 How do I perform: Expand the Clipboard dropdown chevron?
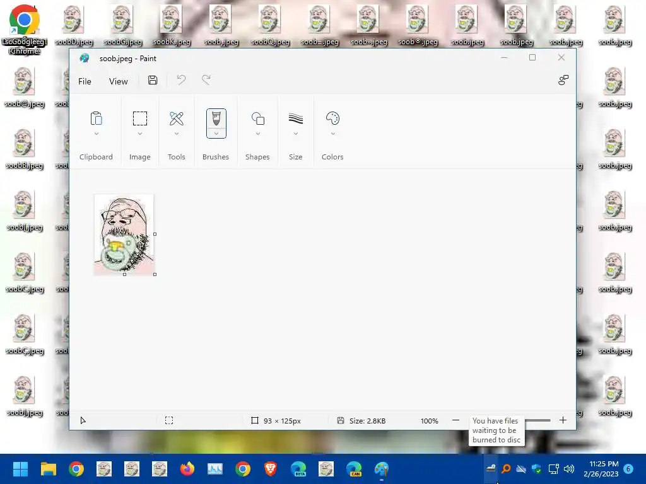point(96,134)
